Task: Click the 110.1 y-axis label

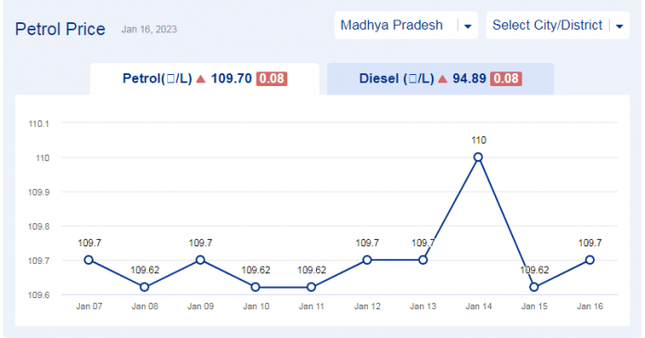Action: click(39, 124)
